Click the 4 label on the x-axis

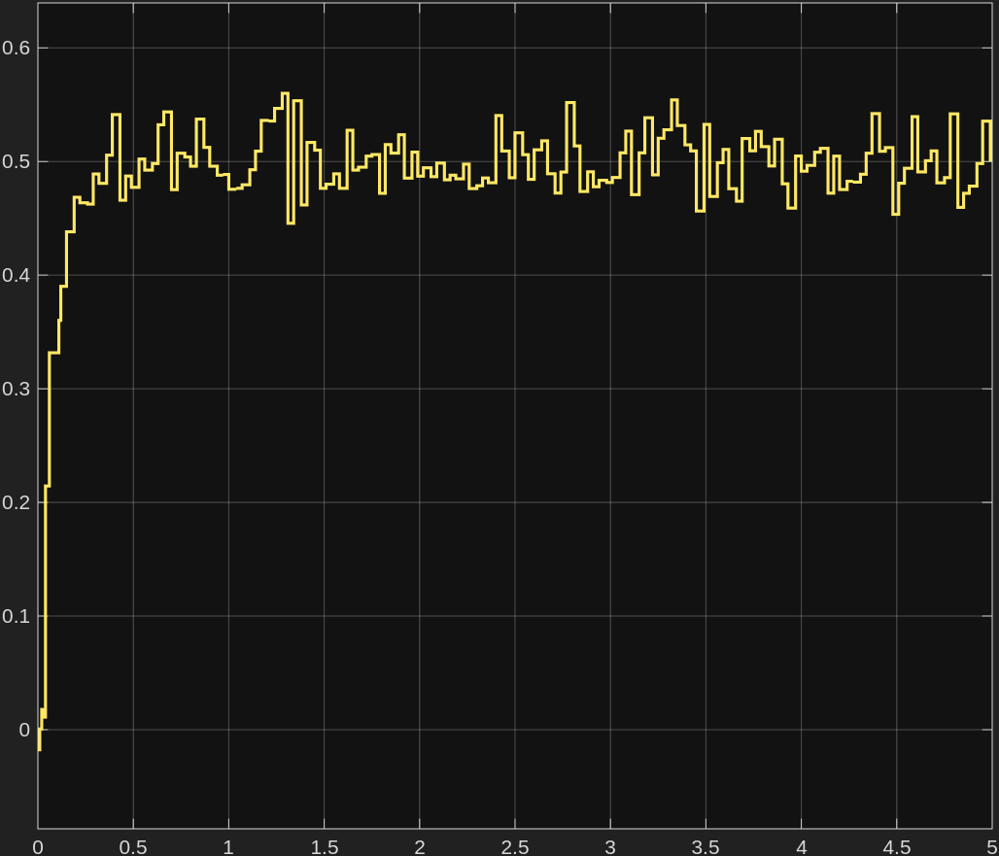[x=801, y=846]
